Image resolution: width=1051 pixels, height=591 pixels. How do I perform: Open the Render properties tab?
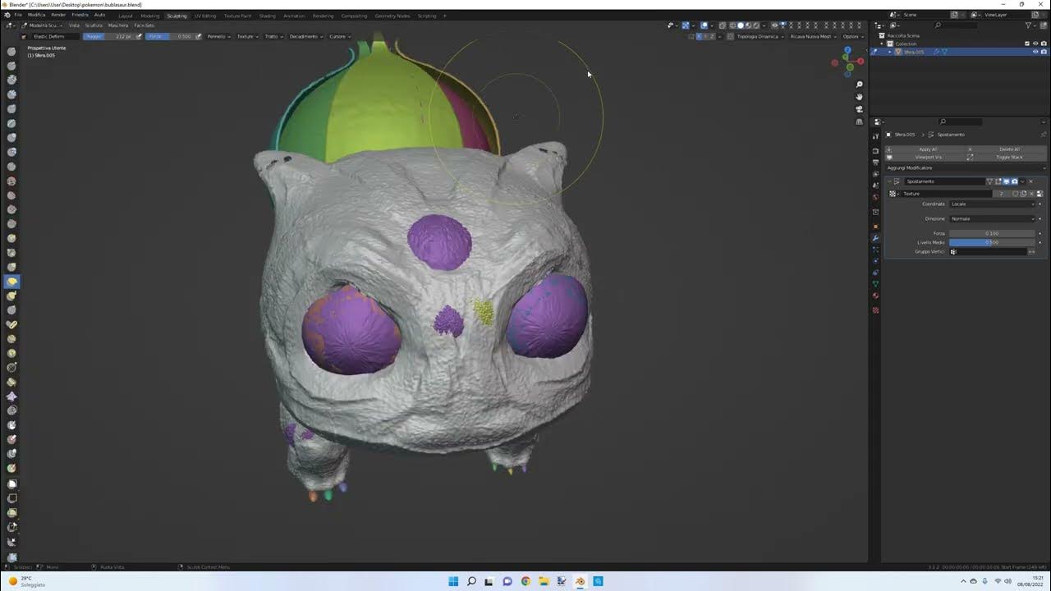876,151
